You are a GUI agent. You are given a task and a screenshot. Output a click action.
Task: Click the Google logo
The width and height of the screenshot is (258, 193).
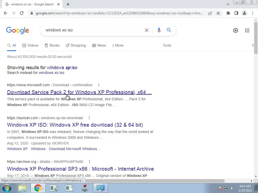pos(17,30)
